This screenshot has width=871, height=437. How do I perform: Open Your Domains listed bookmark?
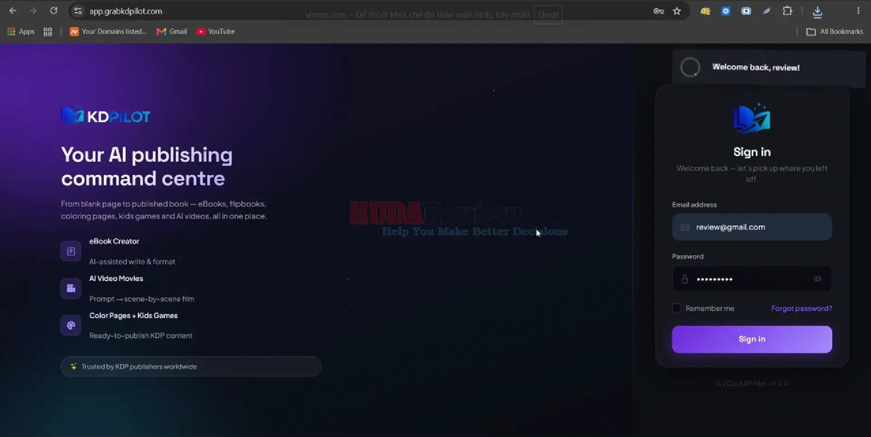click(x=108, y=31)
